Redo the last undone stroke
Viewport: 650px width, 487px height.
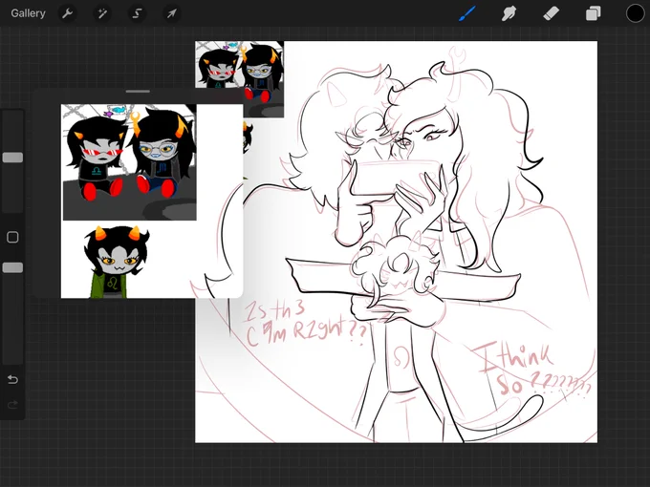[x=12, y=404]
